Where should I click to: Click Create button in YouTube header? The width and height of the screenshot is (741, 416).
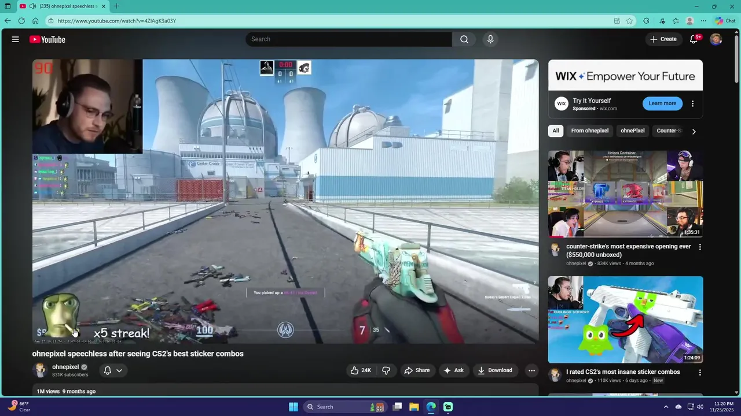[x=663, y=39]
